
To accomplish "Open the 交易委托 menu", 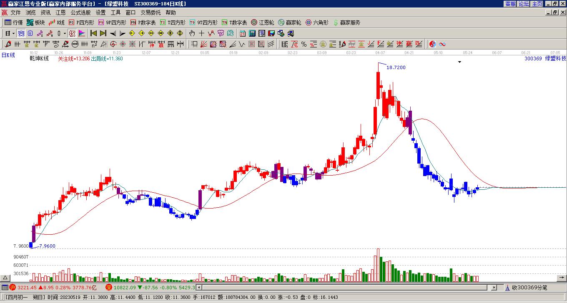I will point(151,13).
